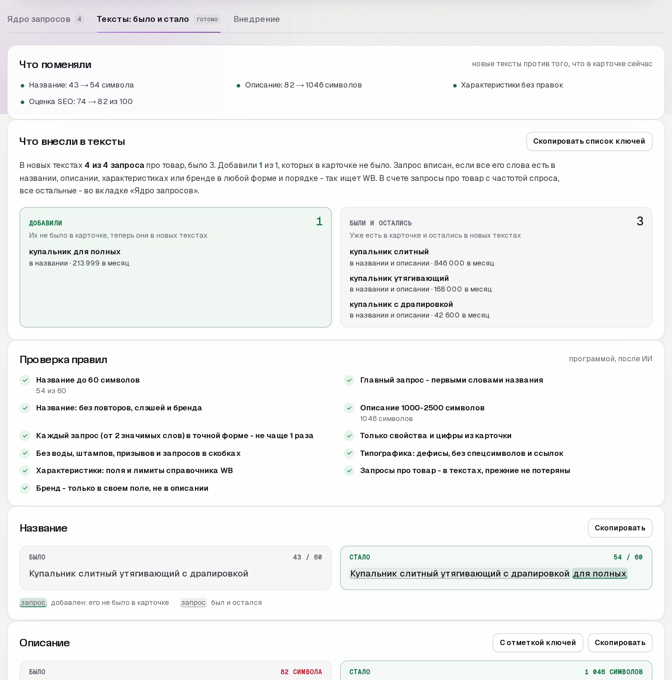
Task: Click the 846 000 в месяц frequency line
Action: tap(421, 263)
